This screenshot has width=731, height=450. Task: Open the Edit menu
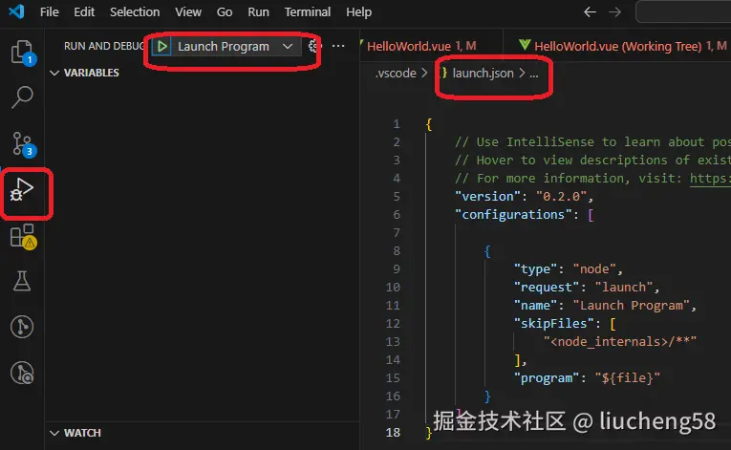click(x=84, y=11)
